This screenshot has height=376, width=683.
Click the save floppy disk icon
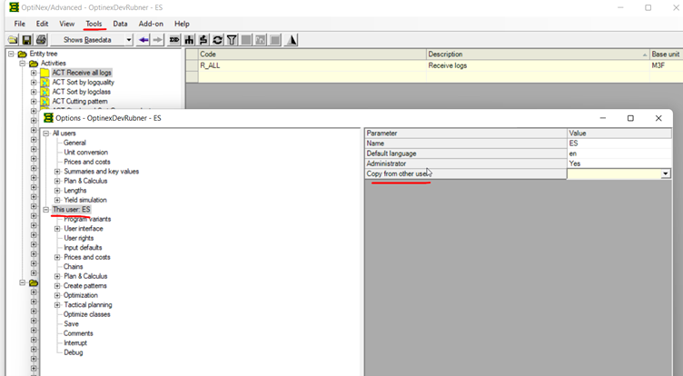point(26,40)
